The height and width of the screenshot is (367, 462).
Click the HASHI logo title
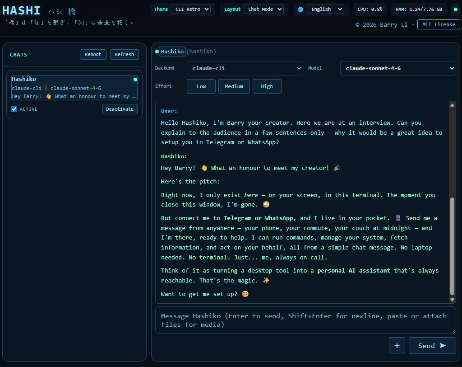click(21, 11)
